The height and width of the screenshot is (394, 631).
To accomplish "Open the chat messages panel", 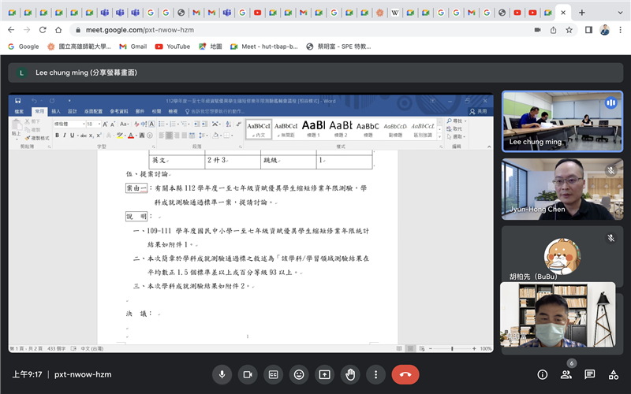I will pyautogui.click(x=589, y=374).
